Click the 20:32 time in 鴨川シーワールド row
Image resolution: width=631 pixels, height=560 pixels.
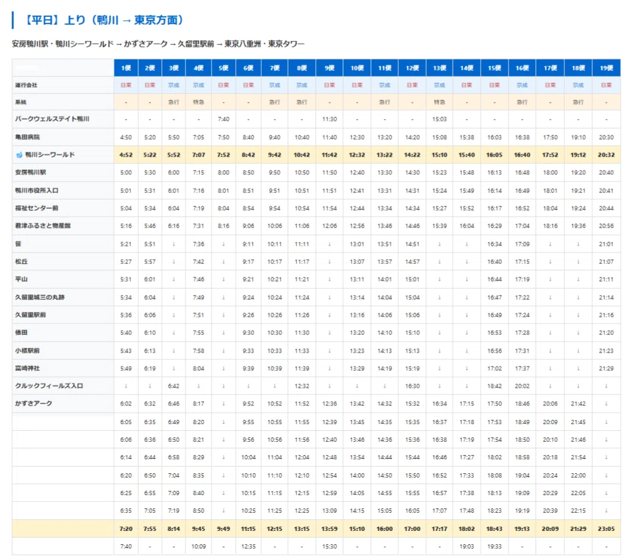tap(606, 155)
